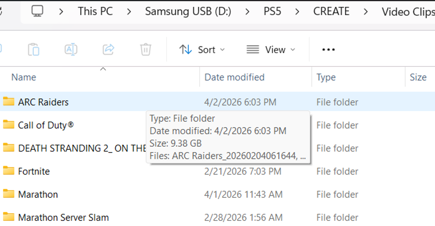Click File folder type in Fortnite row
This screenshot has height=226, width=435.
[x=337, y=171]
